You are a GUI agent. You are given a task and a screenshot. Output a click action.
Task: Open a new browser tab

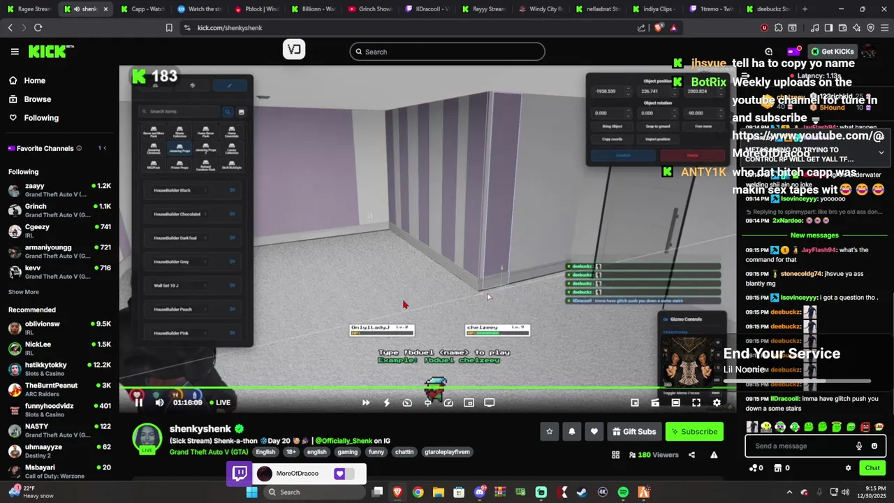coord(805,9)
